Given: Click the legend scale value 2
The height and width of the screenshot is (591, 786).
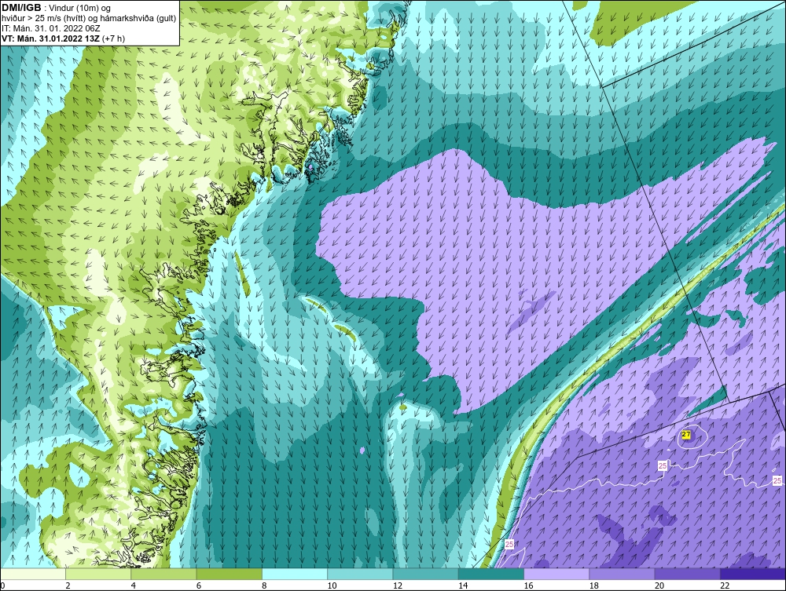Looking at the screenshot, I should pyautogui.click(x=68, y=586).
